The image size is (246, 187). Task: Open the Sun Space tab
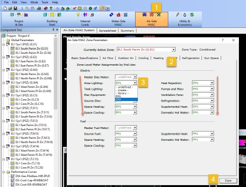point(211,58)
